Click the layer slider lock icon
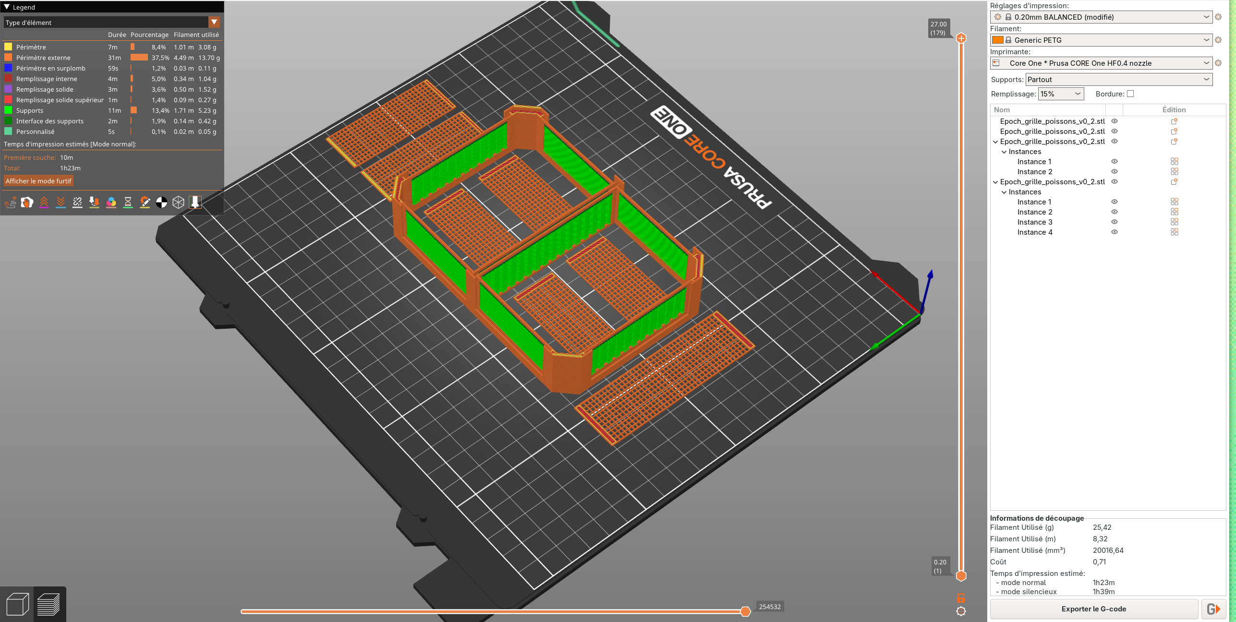Screen dimensions: 1236x622 coord(961,598)
